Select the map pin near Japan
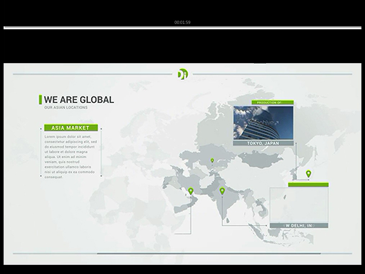The width and height of the screenshot is (365, 274). (x=308, y=174)
